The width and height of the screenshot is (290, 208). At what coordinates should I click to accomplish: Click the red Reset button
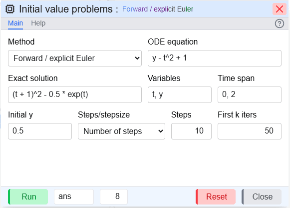click(216, 196)
